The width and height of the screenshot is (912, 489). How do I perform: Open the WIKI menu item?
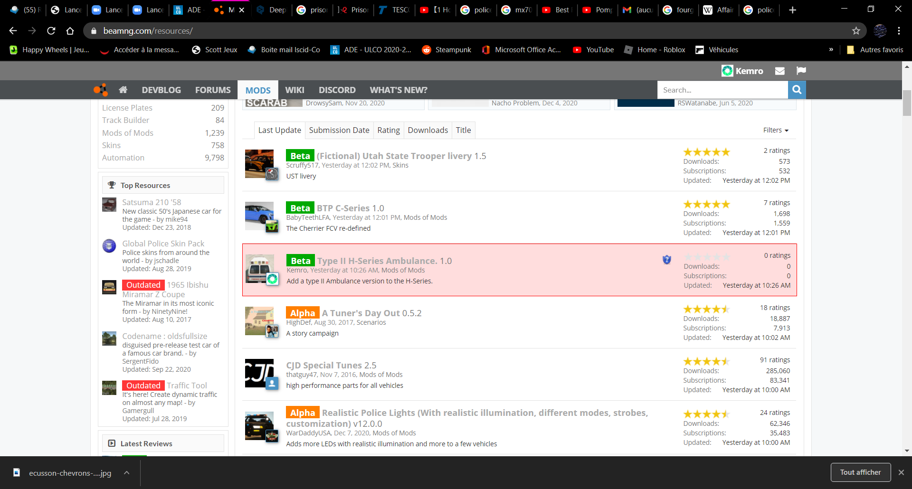tap(294, 90)
